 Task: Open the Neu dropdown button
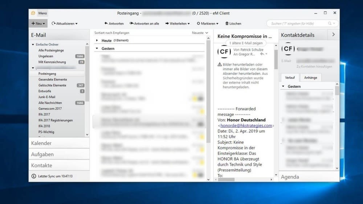[38, 24]
